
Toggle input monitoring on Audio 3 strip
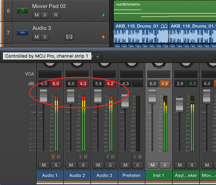[x=107, y=157]
